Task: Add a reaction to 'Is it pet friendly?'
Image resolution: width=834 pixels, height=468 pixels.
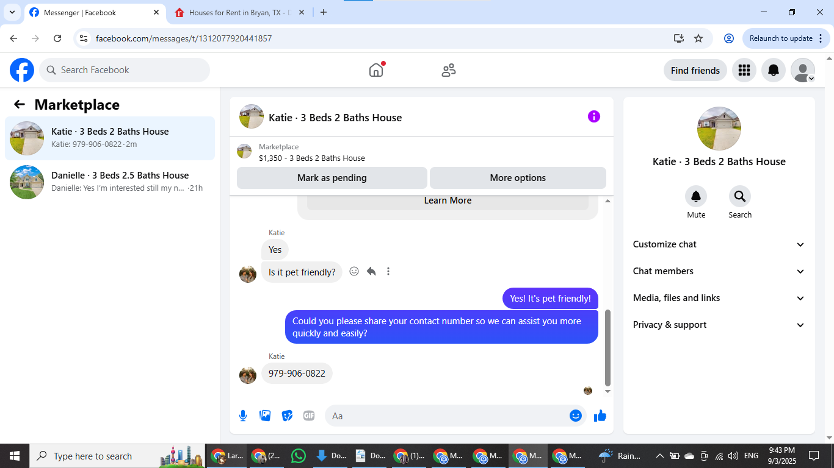Action: click(354, 271)
